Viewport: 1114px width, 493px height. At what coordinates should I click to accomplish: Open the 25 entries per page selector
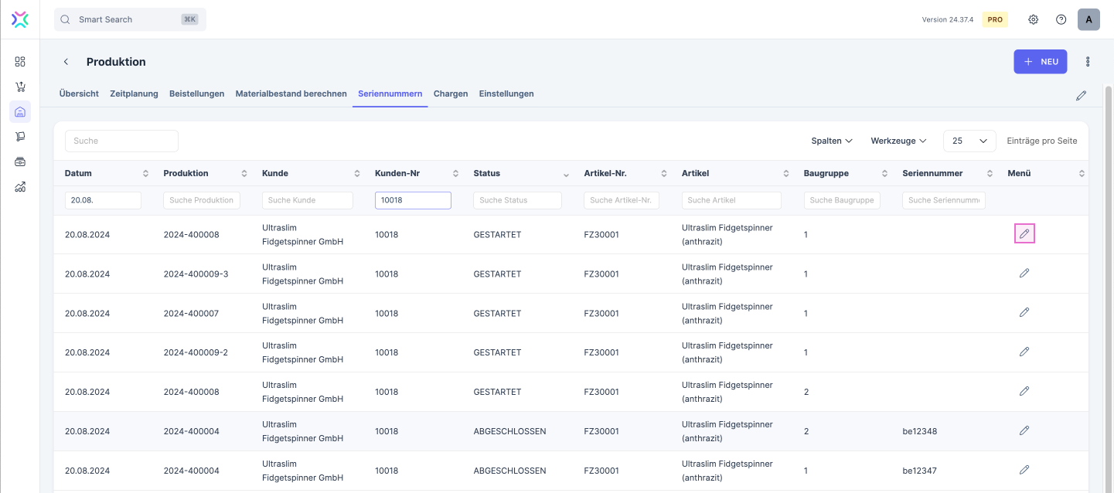pos(969,141)
